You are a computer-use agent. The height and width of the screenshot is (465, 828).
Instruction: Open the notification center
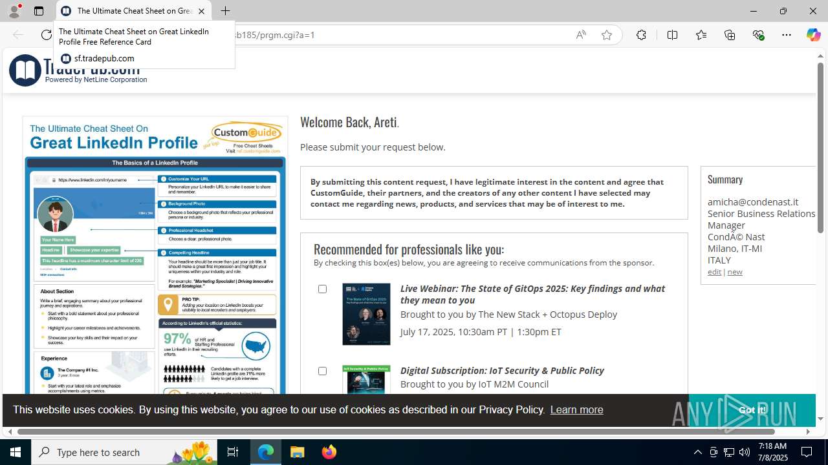click(x=807, y=452)
